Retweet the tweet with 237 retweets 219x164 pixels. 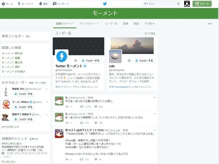(81, 159)
